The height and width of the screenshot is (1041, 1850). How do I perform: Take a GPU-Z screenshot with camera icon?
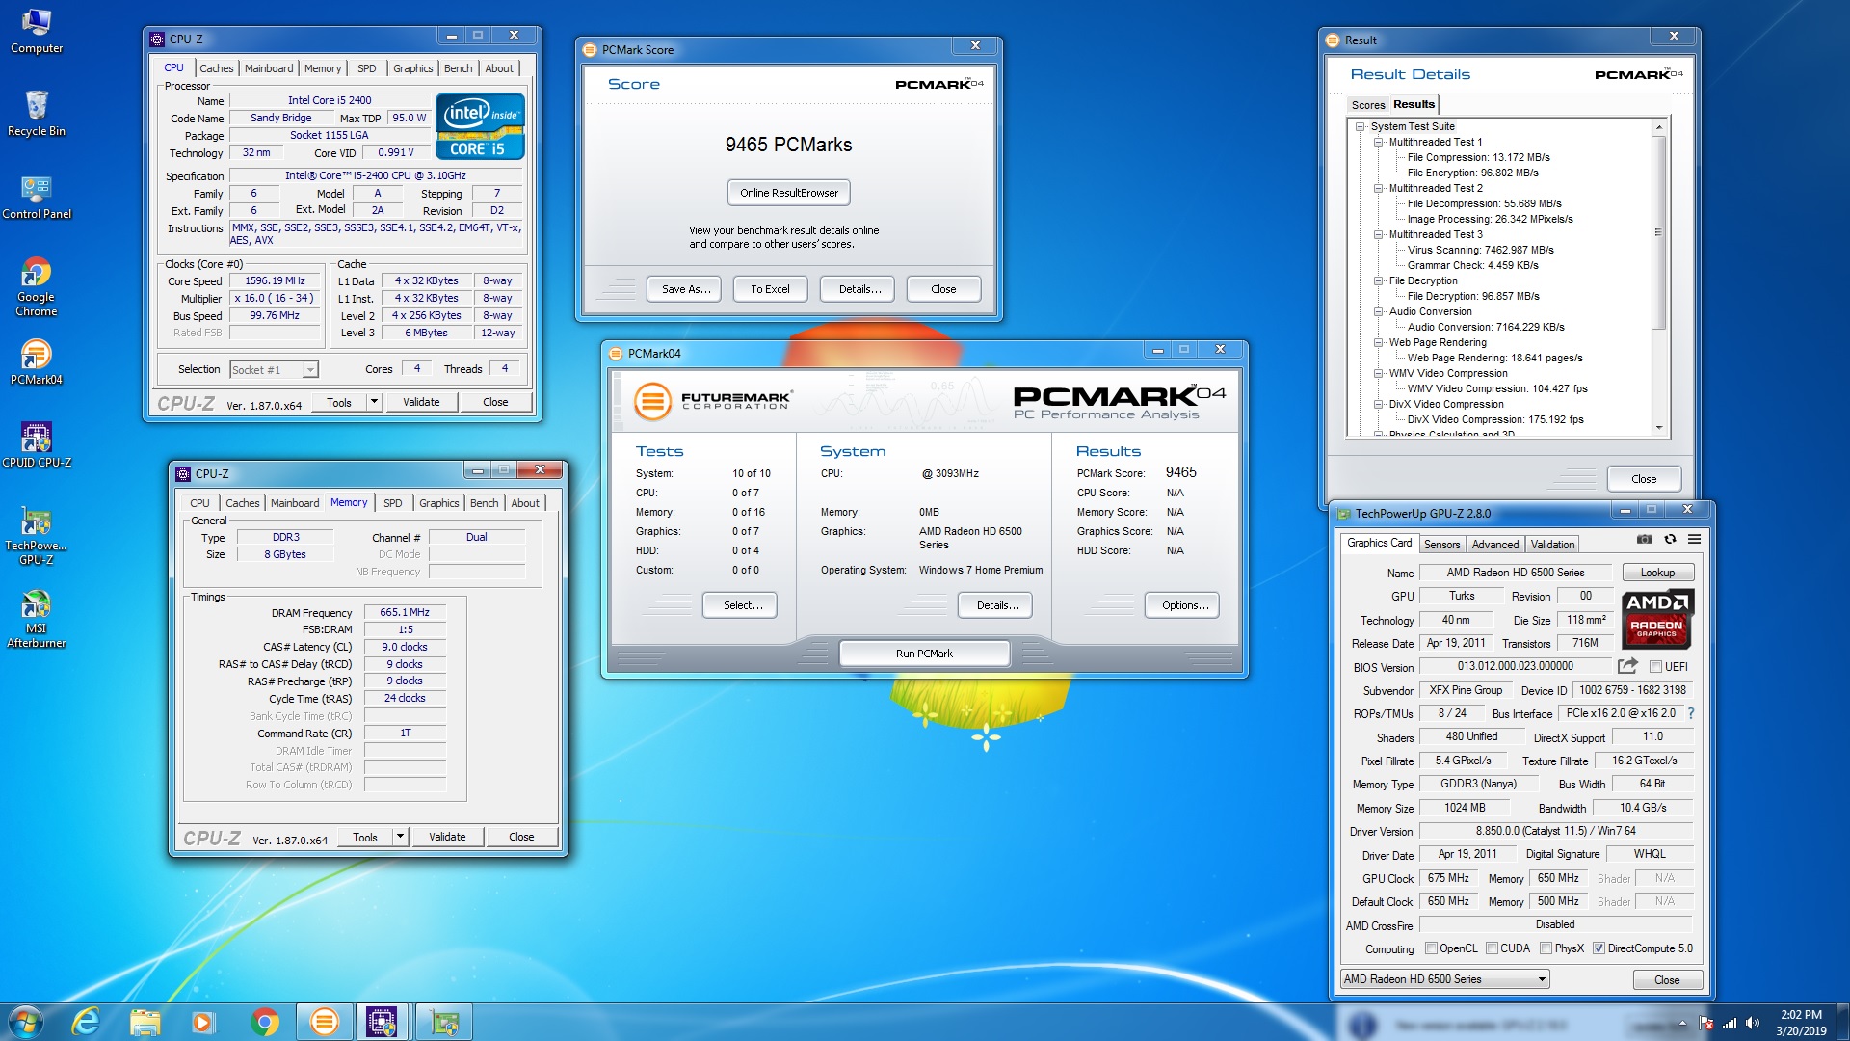(1645, 539)
